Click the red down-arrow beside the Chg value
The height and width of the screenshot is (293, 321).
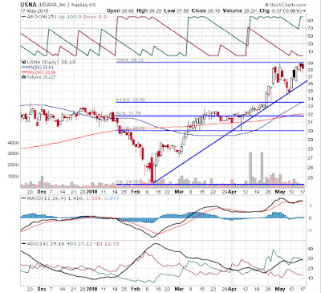(304, 11)
